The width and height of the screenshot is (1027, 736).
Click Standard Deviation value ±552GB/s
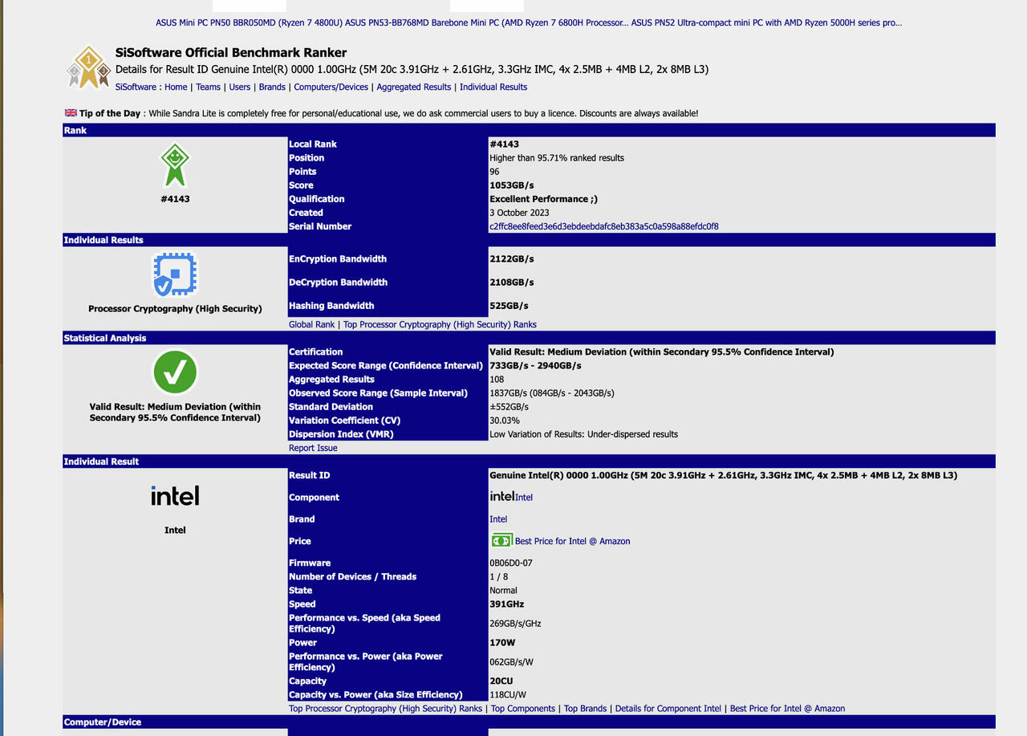coord(509,407)
